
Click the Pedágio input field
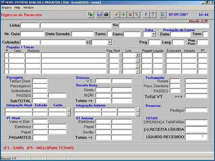196,110
